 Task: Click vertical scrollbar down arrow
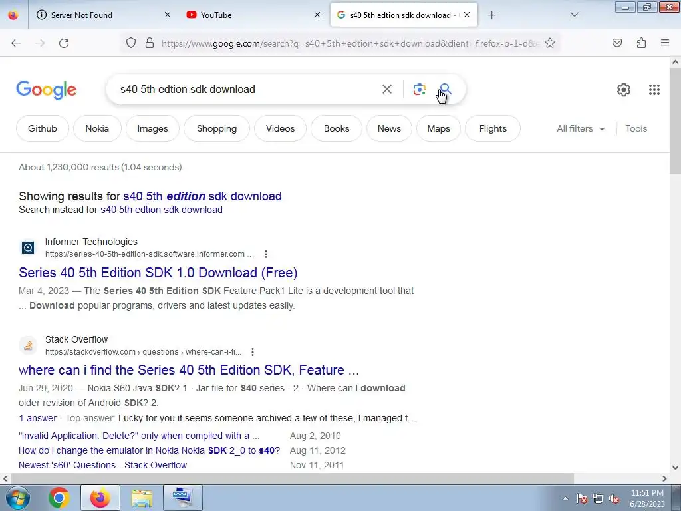675,468
